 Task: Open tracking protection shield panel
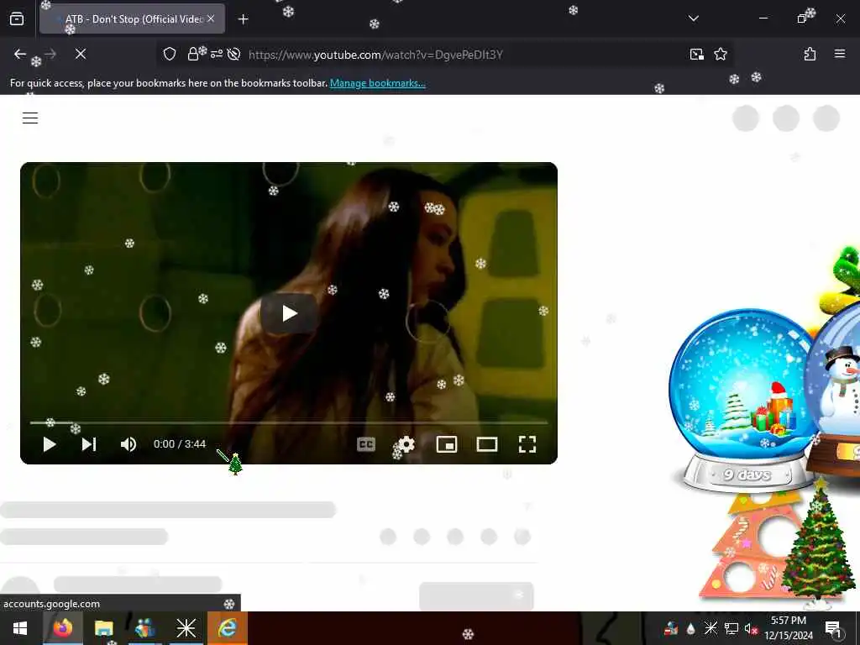point(170,55)
